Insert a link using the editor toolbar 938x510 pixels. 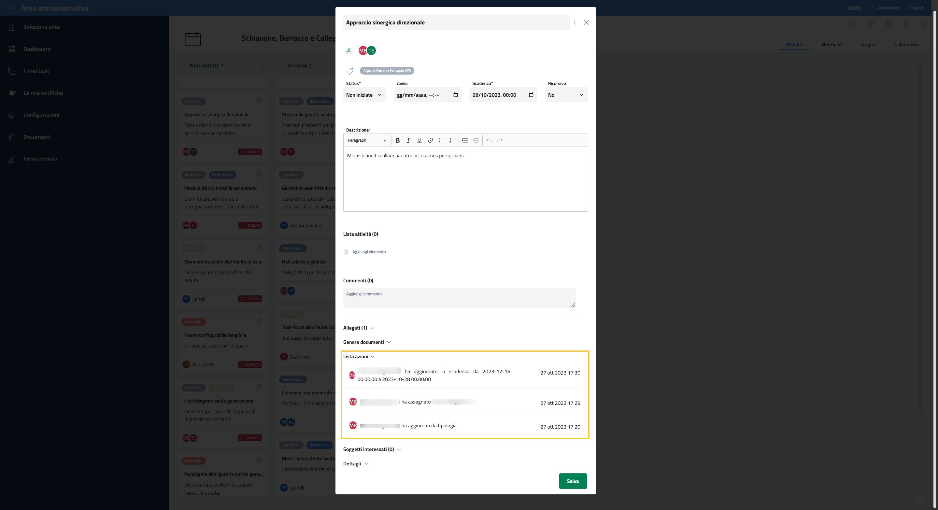(430, 140)
